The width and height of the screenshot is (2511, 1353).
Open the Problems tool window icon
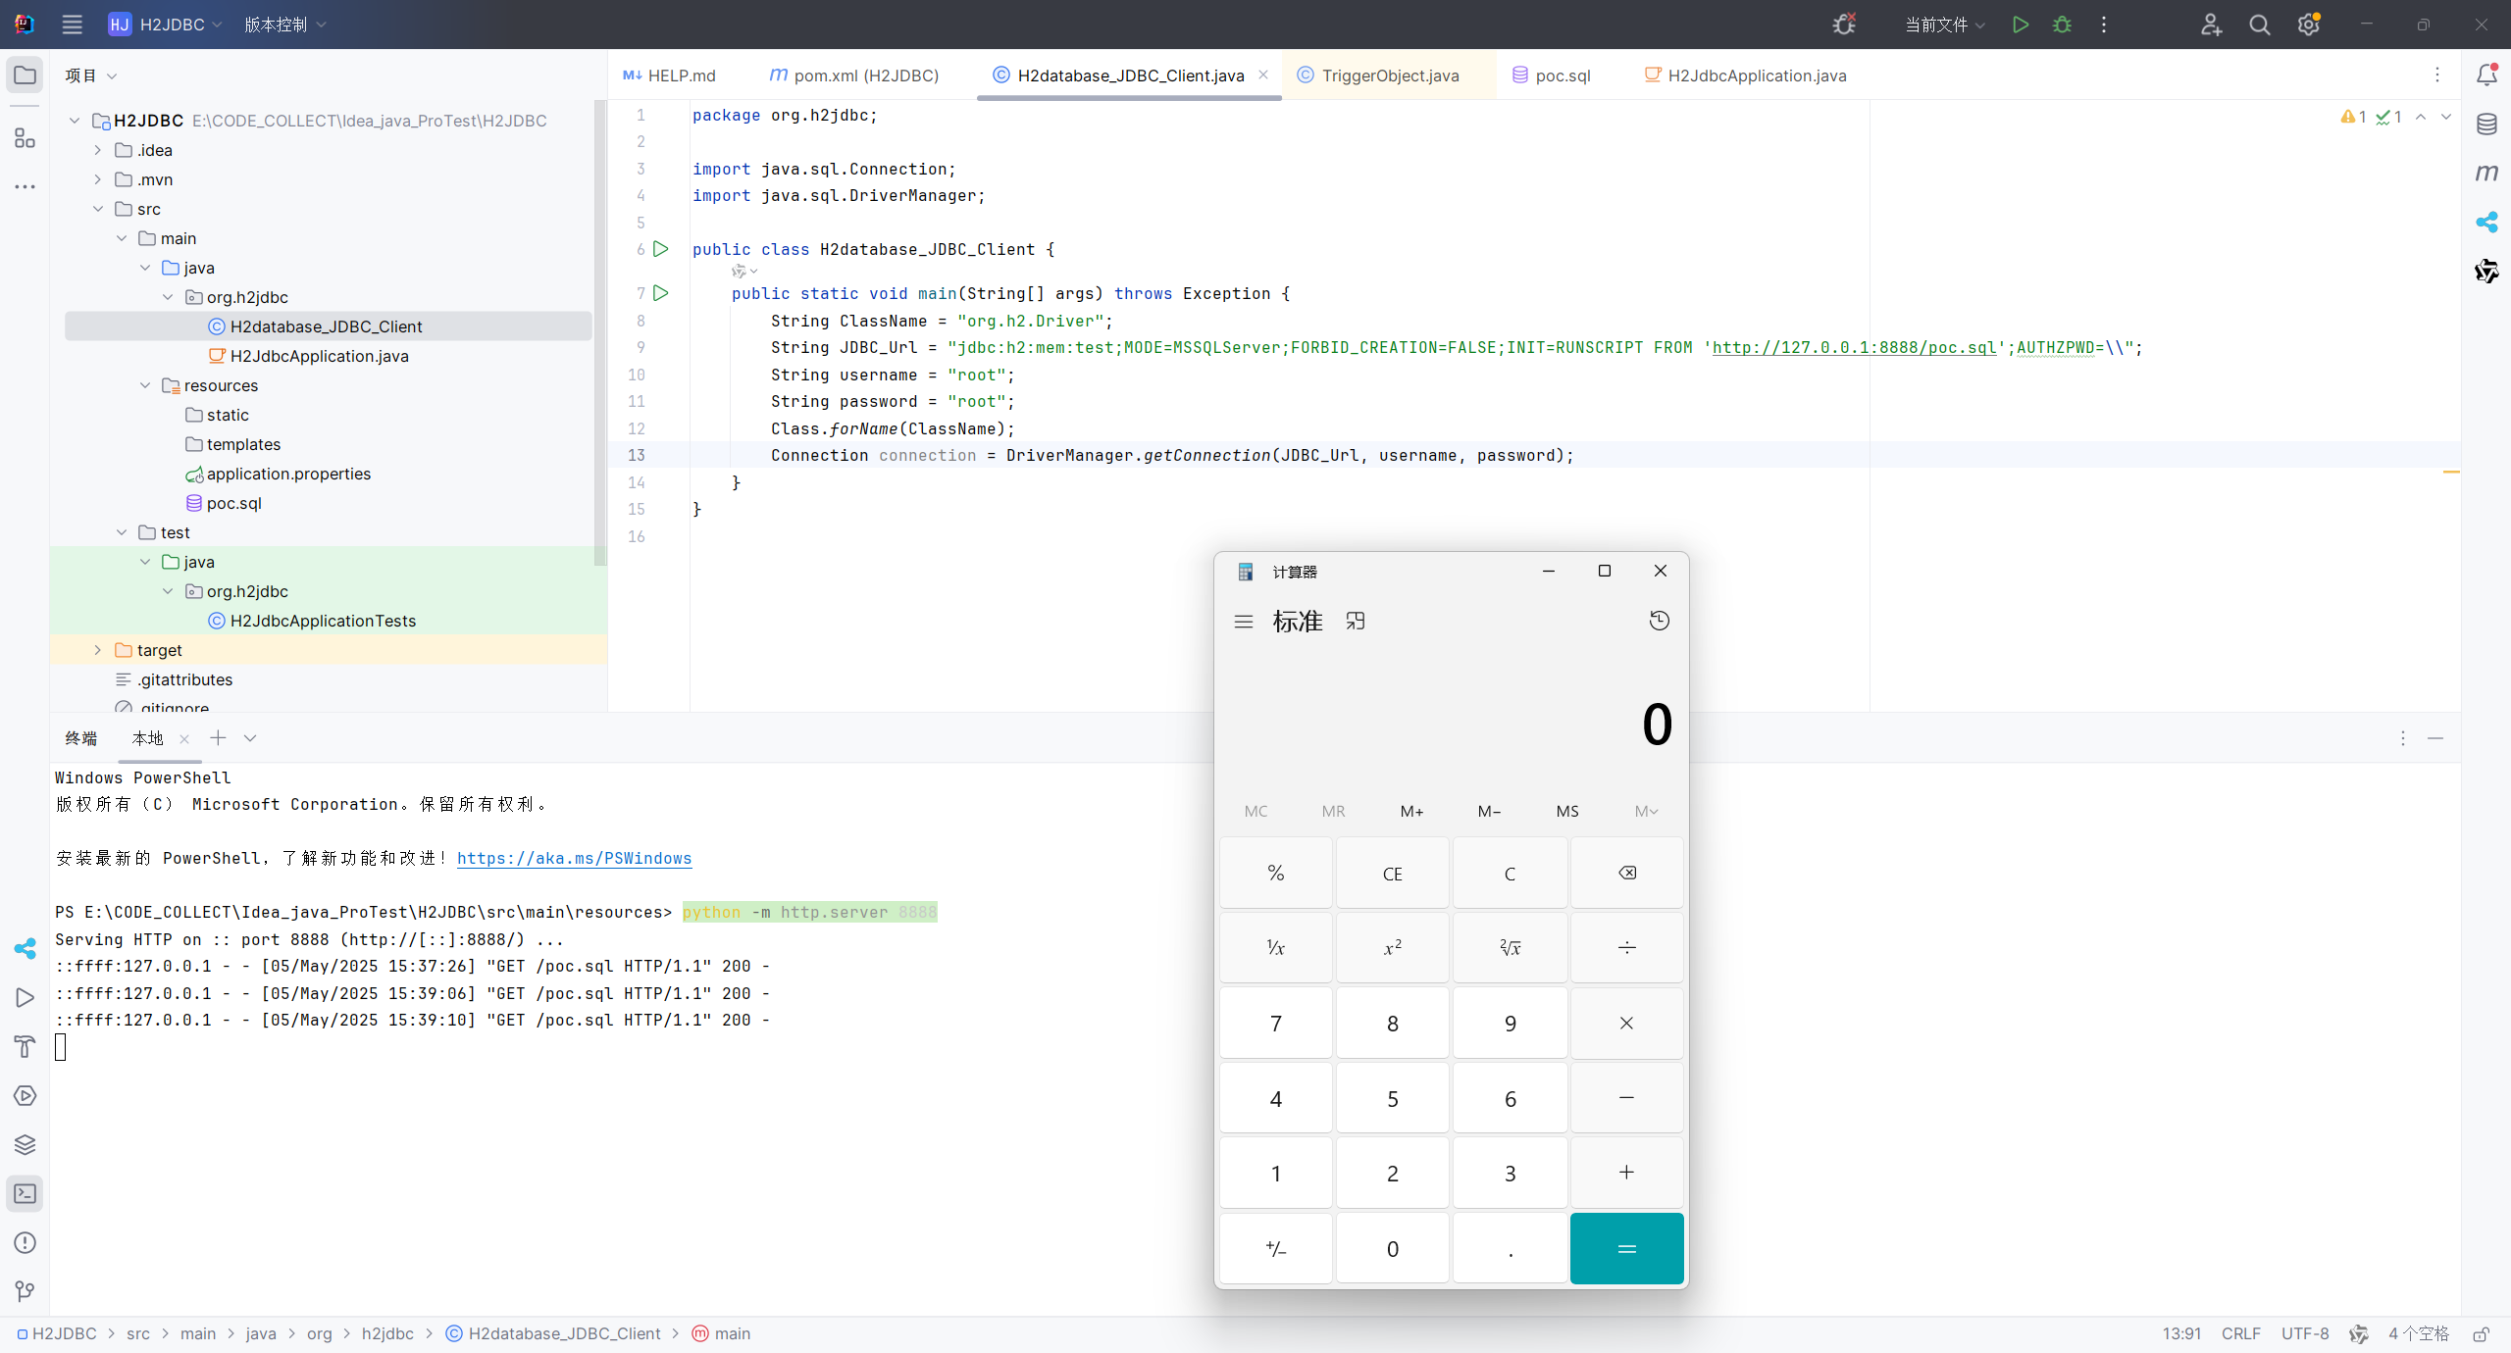click(26, 1242)
